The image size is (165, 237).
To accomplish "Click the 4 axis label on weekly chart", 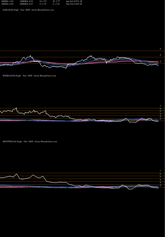I will (160, 114).
